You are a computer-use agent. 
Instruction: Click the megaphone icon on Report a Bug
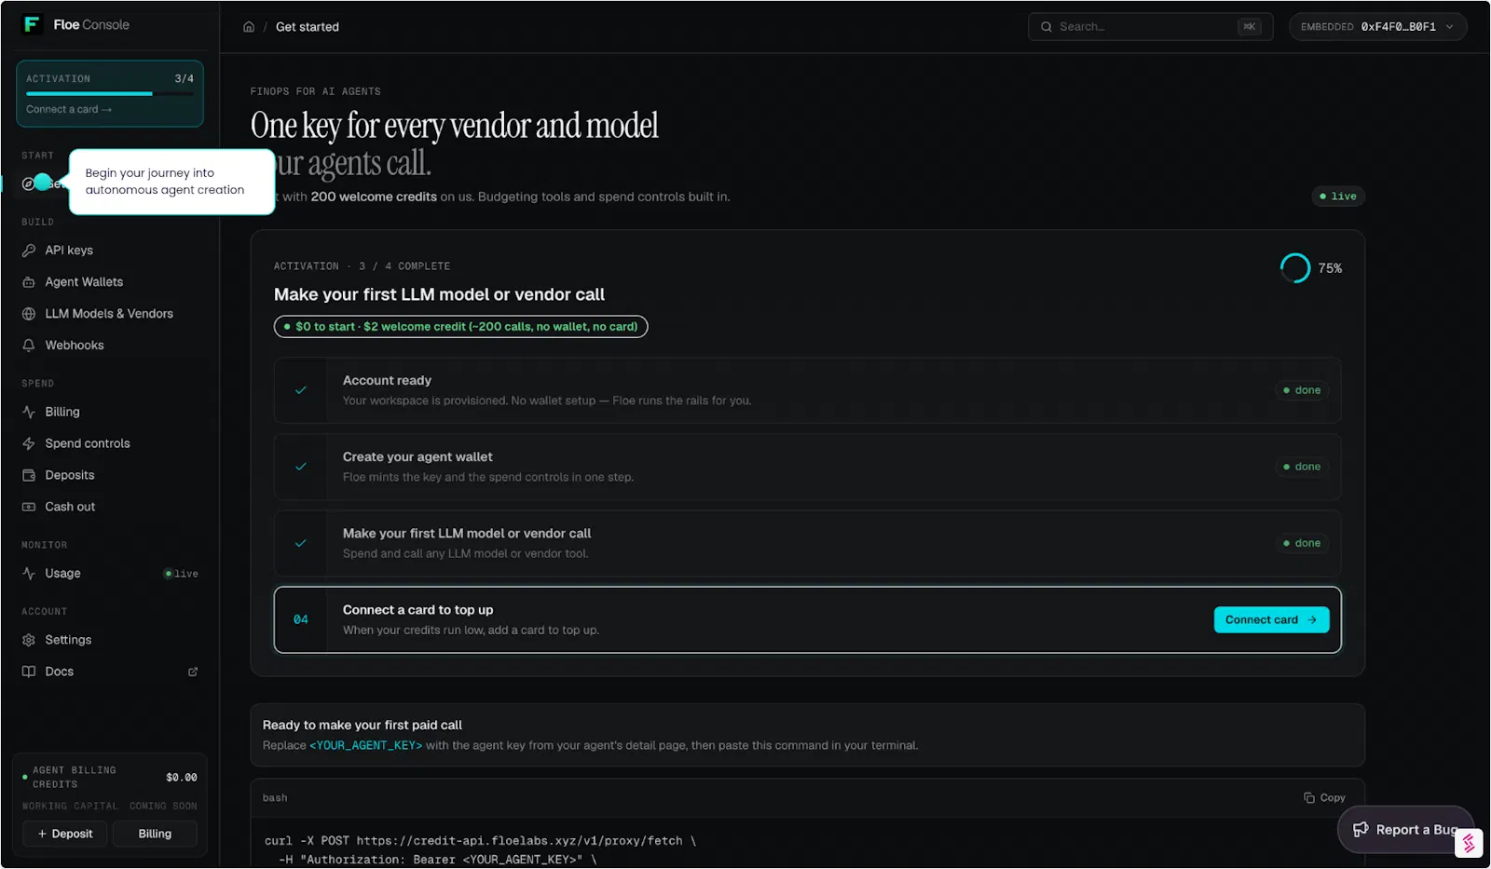pos(1361,830)
